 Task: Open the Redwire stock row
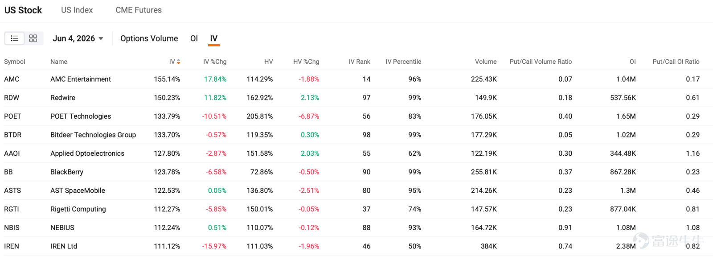[x=356, y=98]
